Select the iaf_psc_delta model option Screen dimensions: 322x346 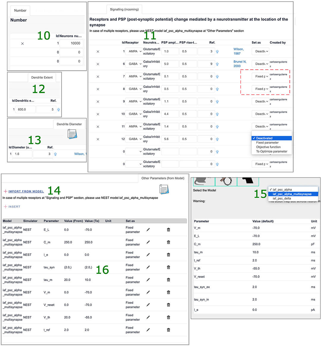pos(293,198)
